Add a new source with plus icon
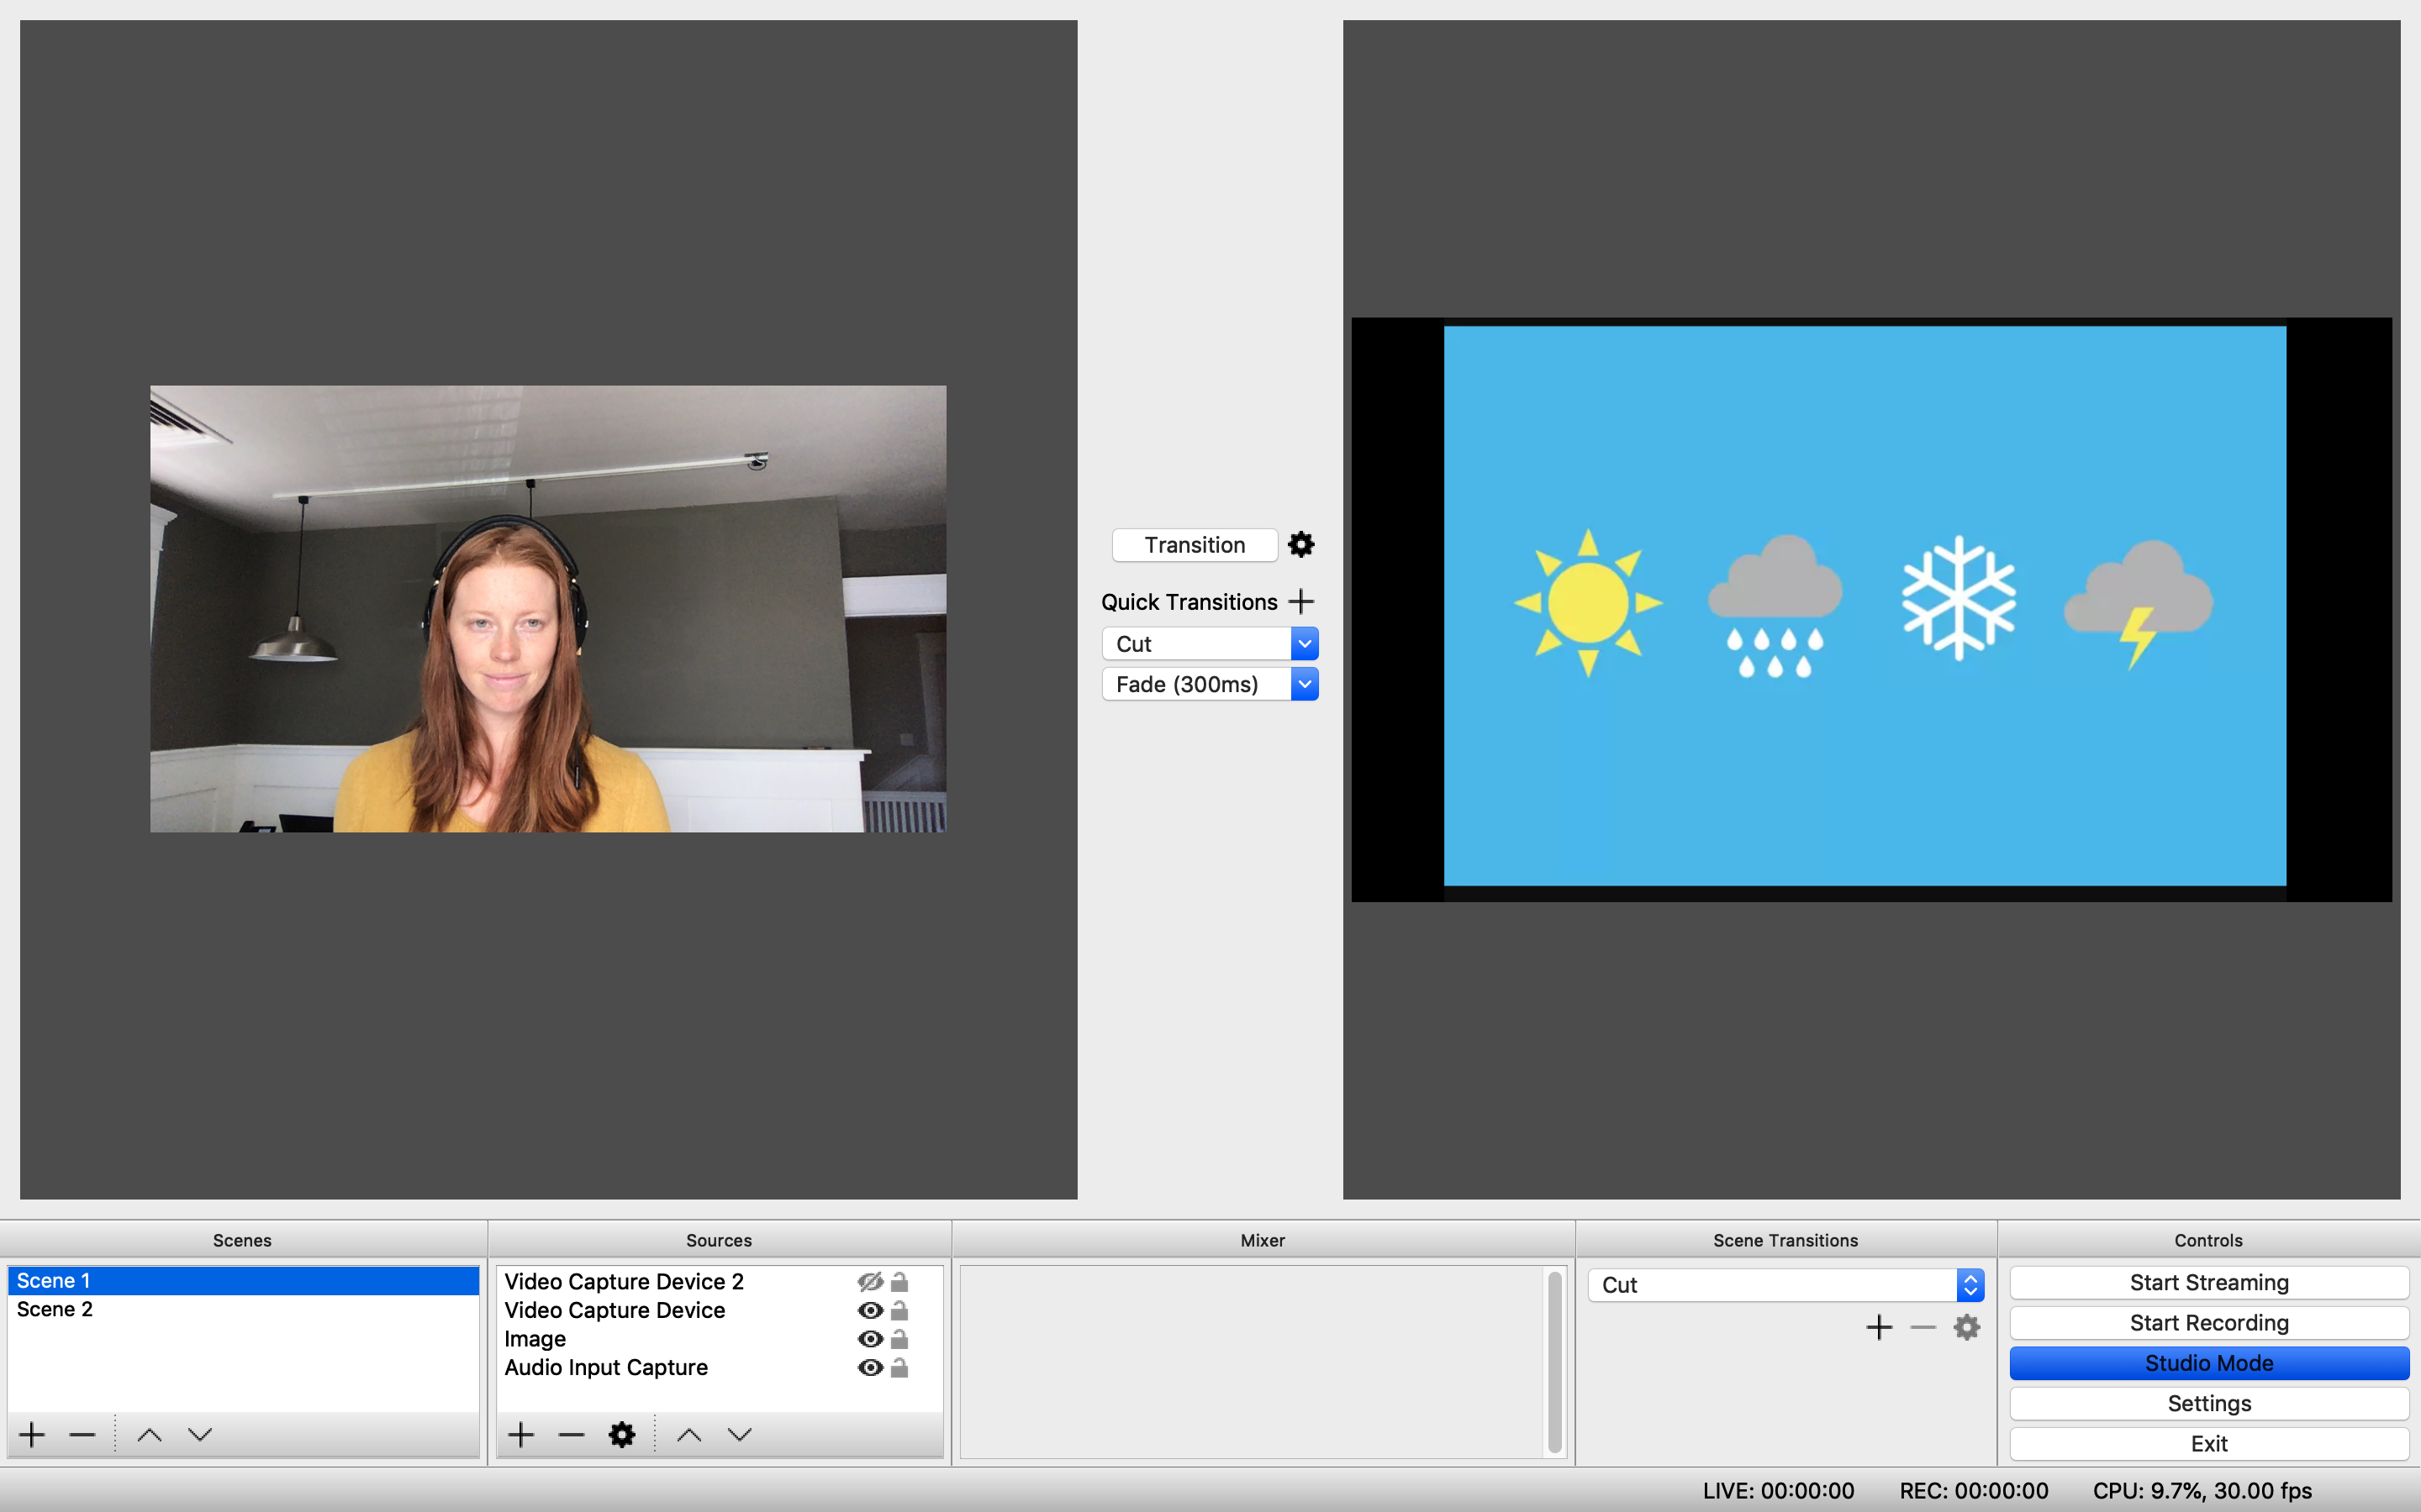The height and width of the screenshot is (1512, 2421). pos(520,1435)
